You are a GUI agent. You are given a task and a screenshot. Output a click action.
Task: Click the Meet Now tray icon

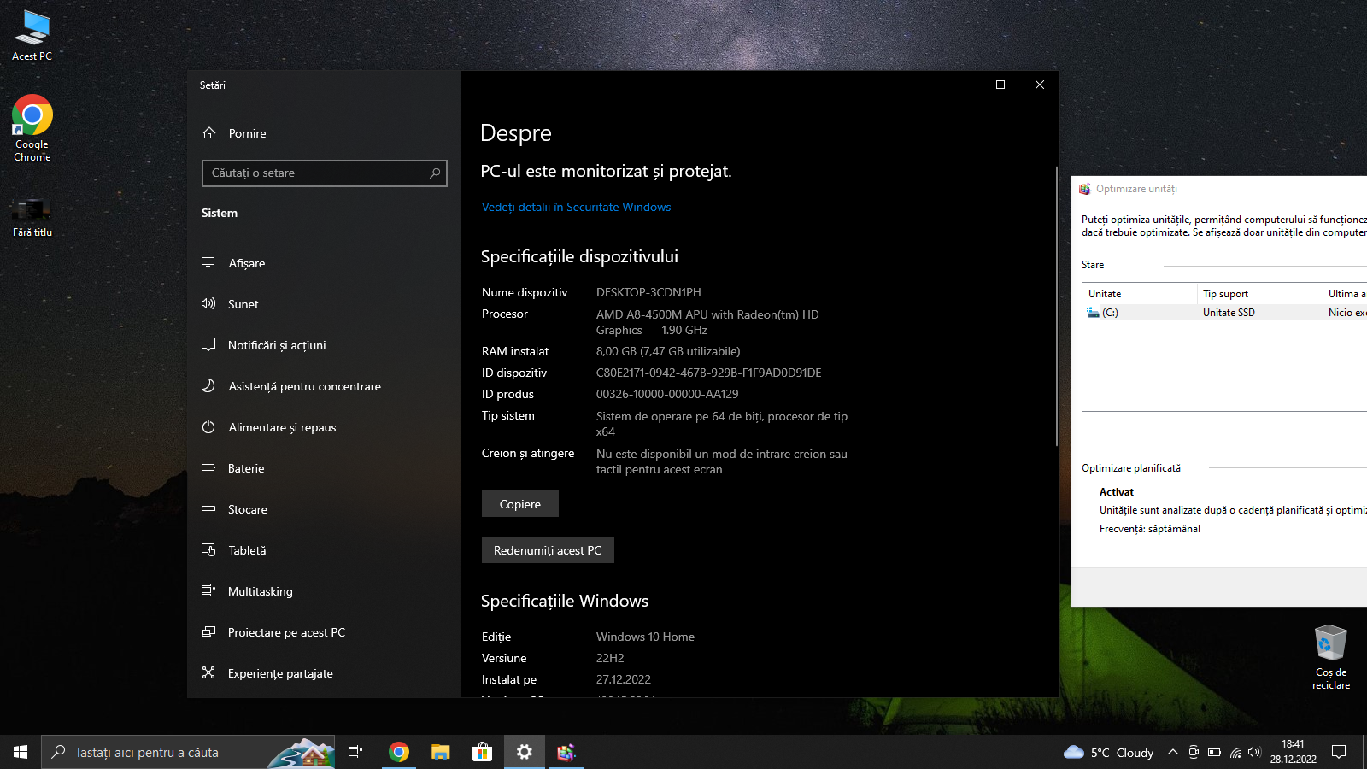point(1194,753)
